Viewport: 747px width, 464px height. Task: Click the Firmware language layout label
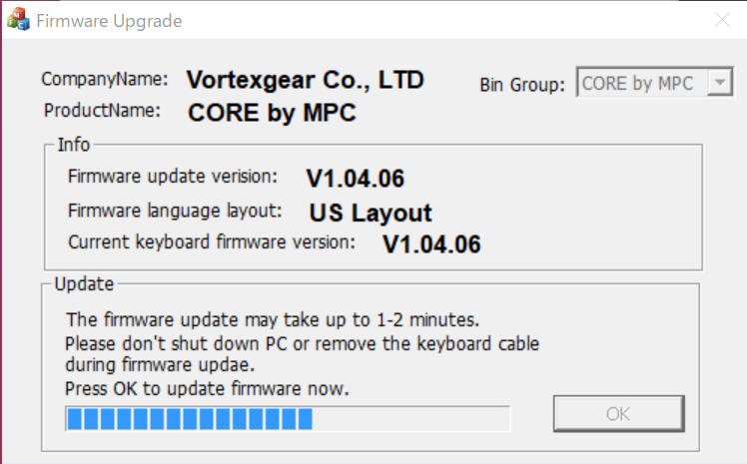pyautogui.click(x=176, y=211)
